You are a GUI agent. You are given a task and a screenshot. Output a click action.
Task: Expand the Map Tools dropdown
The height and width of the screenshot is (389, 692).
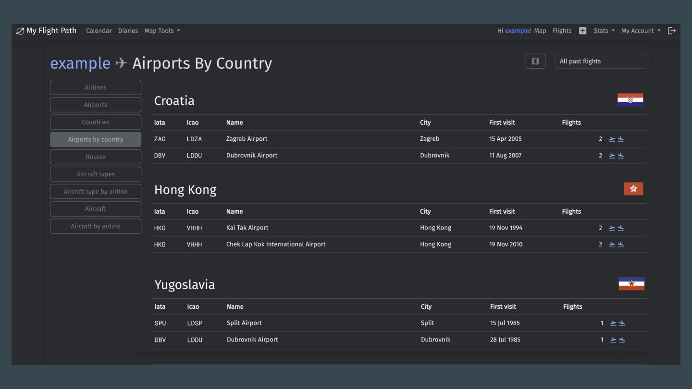pos(162,31)
